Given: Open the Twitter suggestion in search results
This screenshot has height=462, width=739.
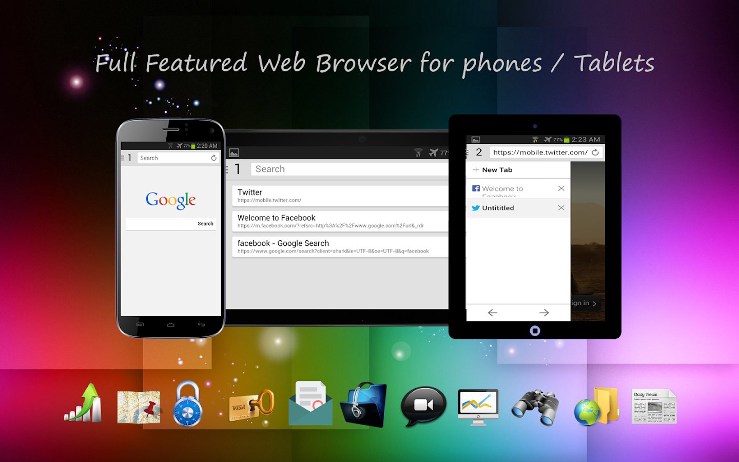Looking at the screenshot, I should [340, 196].
